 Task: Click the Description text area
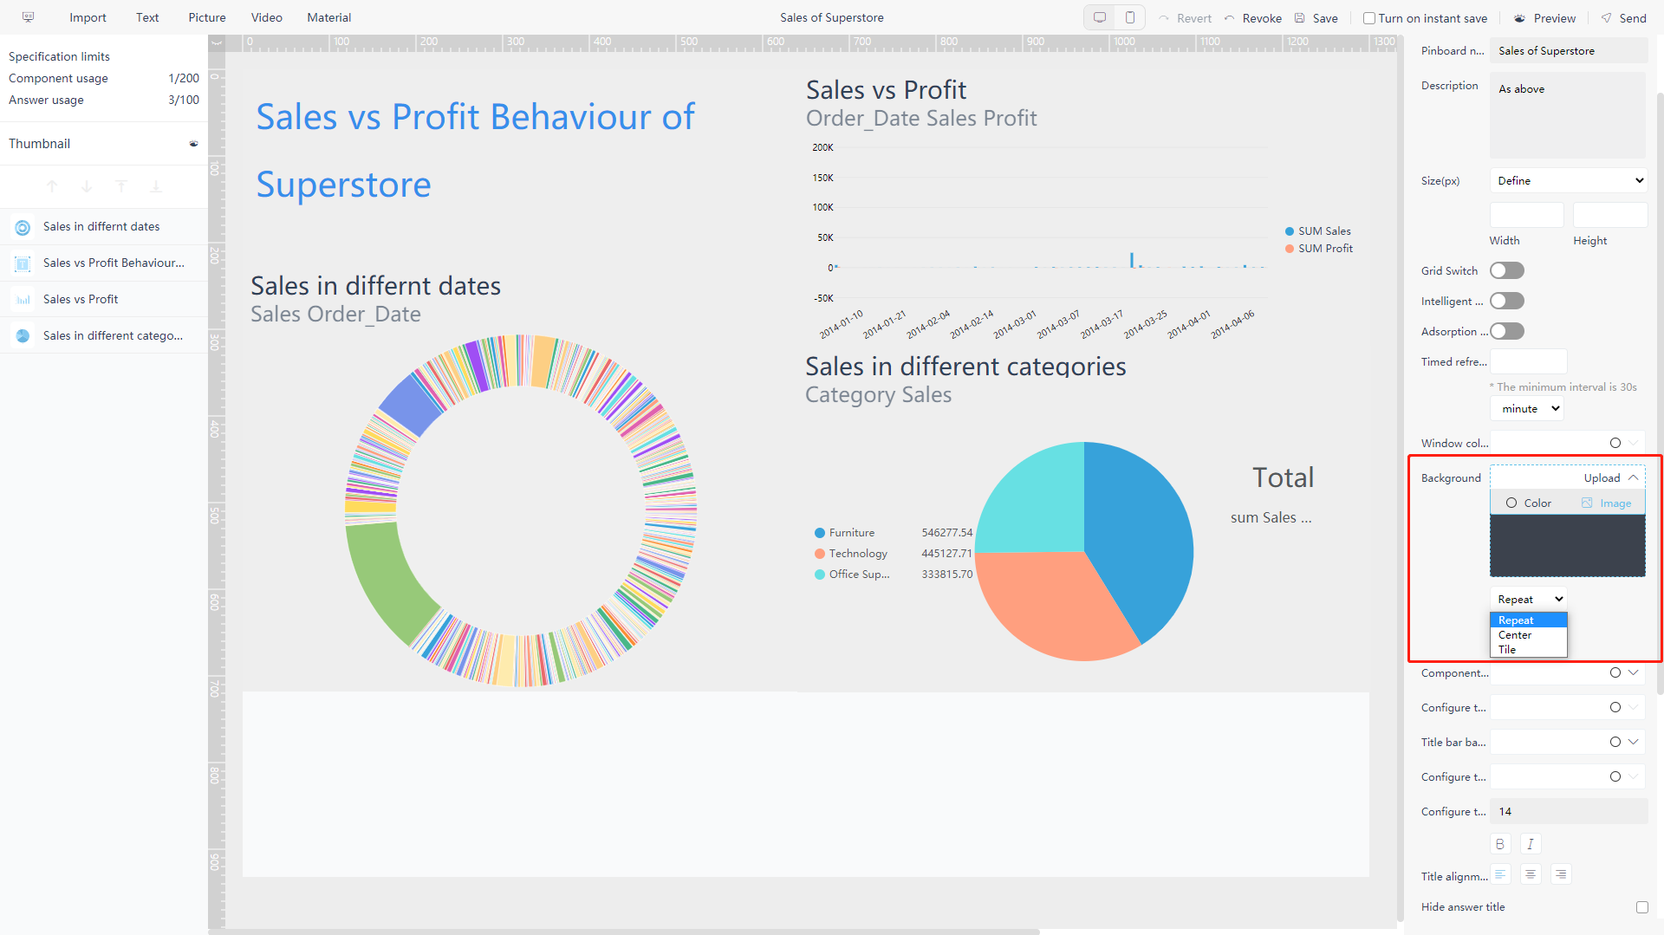(x=1568, y=115)
